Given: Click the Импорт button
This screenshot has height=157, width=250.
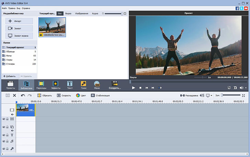Looking at the screenshot, I should coord(19,21).
